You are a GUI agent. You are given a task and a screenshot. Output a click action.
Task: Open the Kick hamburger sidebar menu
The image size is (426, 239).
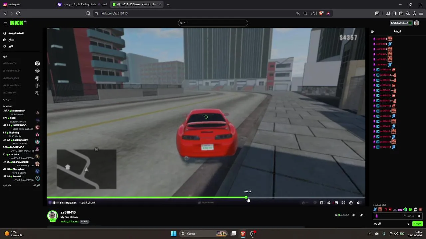[x=5, y=23]
